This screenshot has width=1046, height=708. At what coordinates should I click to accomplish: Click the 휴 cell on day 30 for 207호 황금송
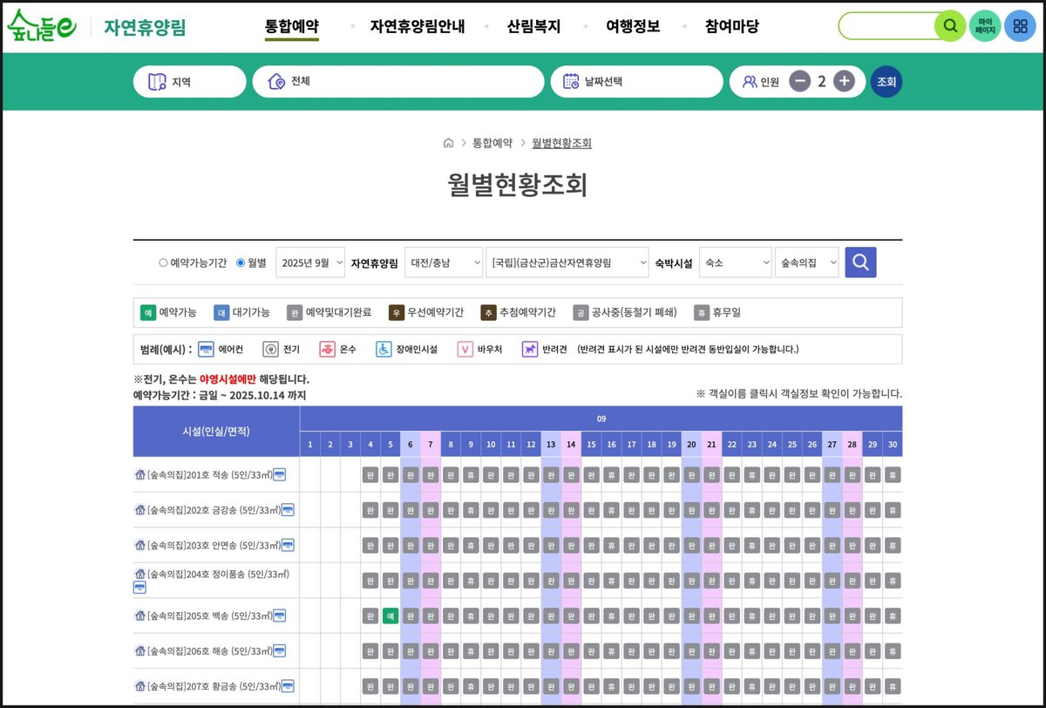(x=893, y=686)
